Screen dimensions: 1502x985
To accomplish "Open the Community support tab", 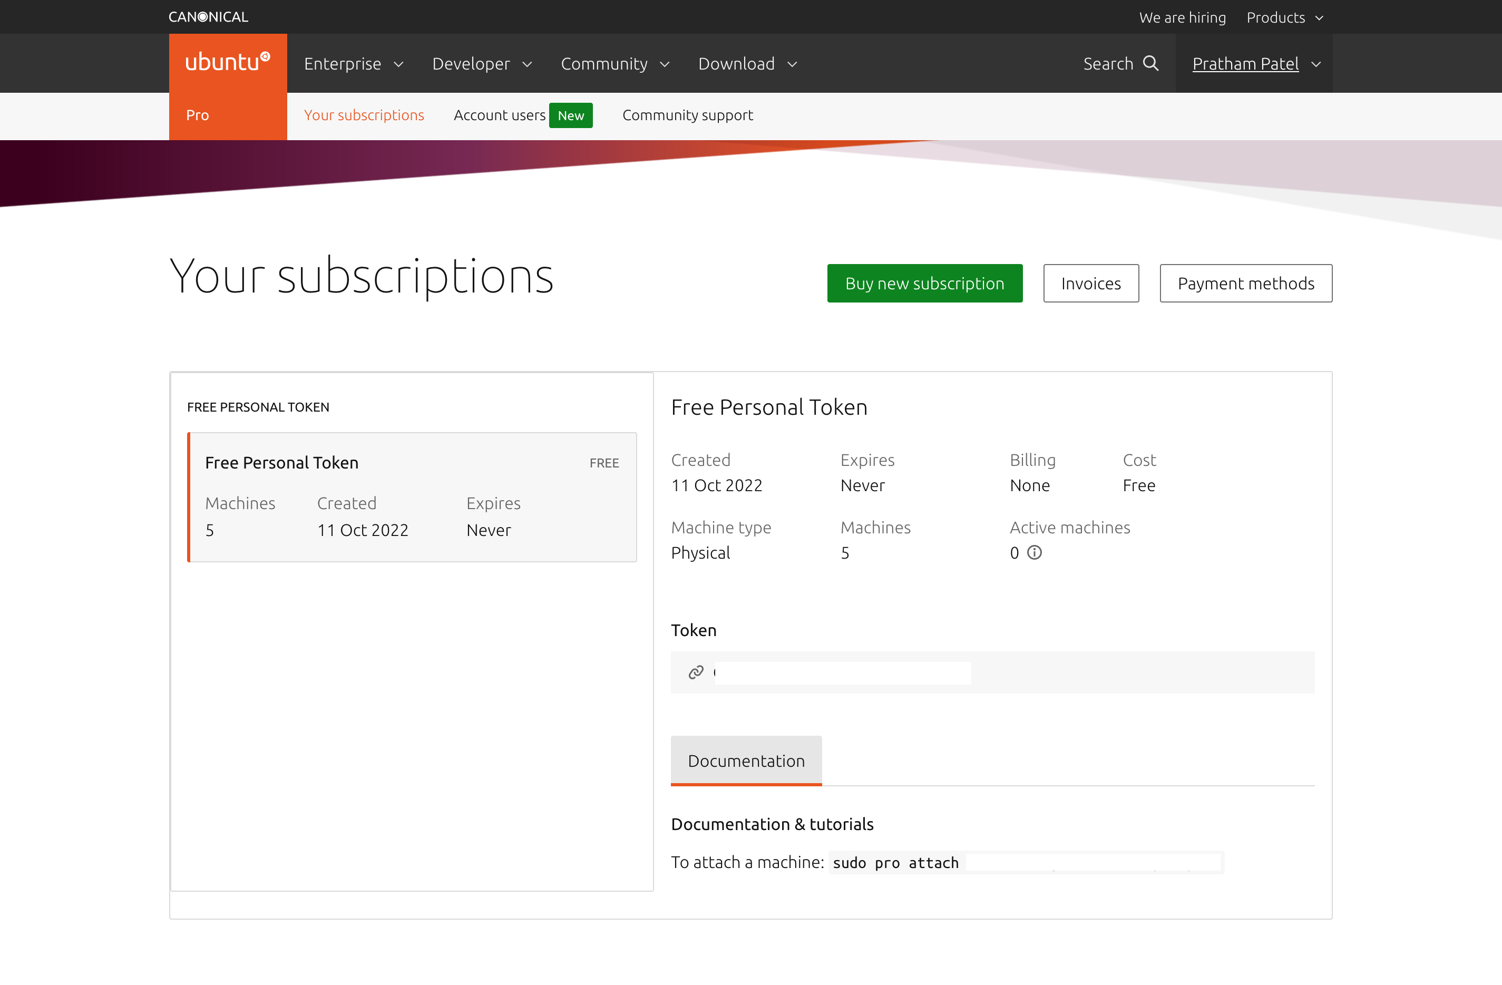I will tap(687, 115).
